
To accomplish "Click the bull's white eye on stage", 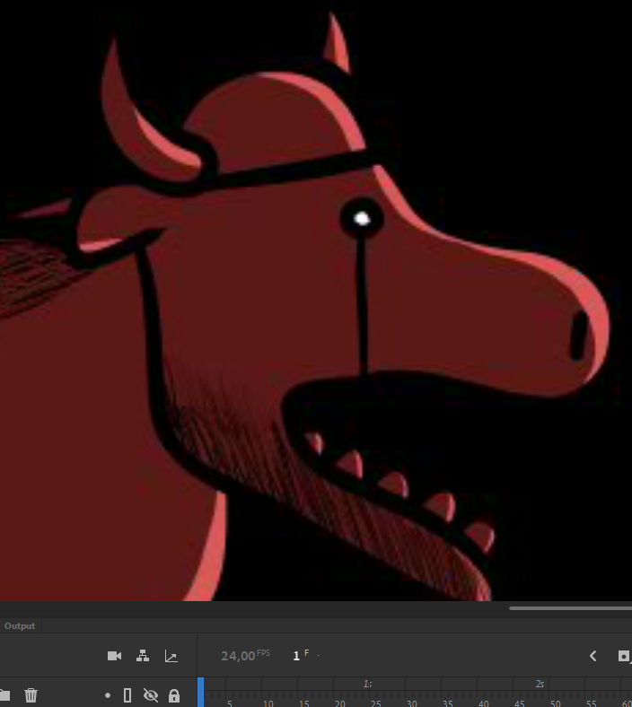I will tap(362, 219).
